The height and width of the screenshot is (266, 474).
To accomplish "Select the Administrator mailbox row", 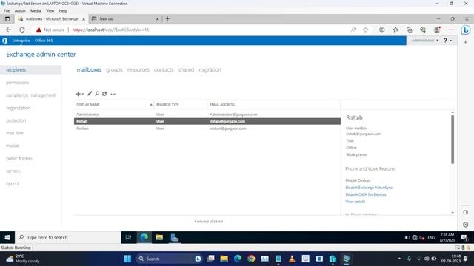I will click(x=207, y=115).
